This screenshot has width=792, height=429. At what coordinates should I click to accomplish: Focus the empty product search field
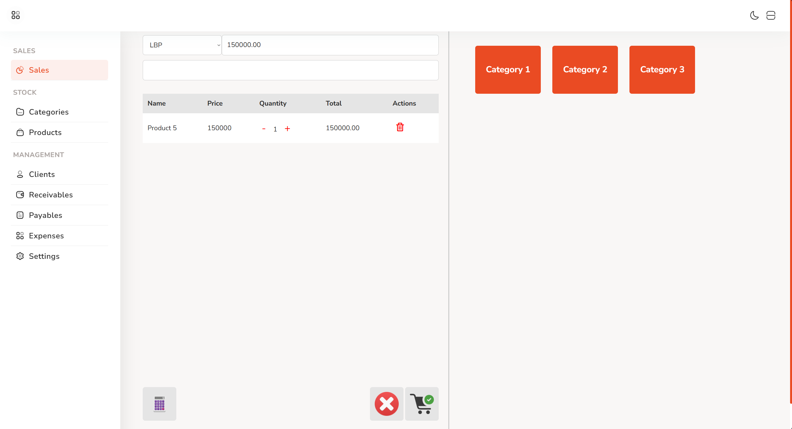click(290, 70)
